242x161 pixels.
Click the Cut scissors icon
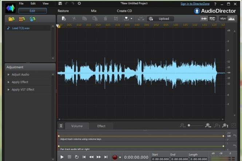coord(74,18)
